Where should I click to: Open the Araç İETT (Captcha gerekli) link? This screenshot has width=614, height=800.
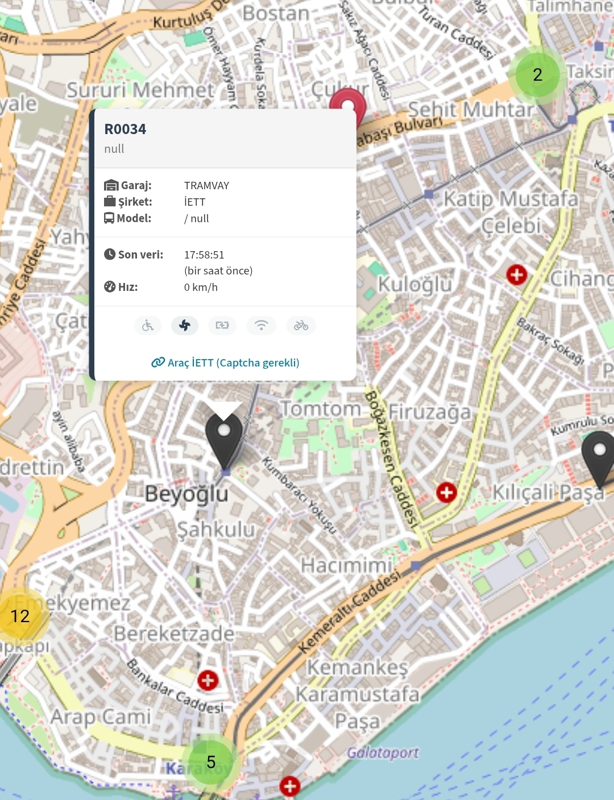[225, 363]
